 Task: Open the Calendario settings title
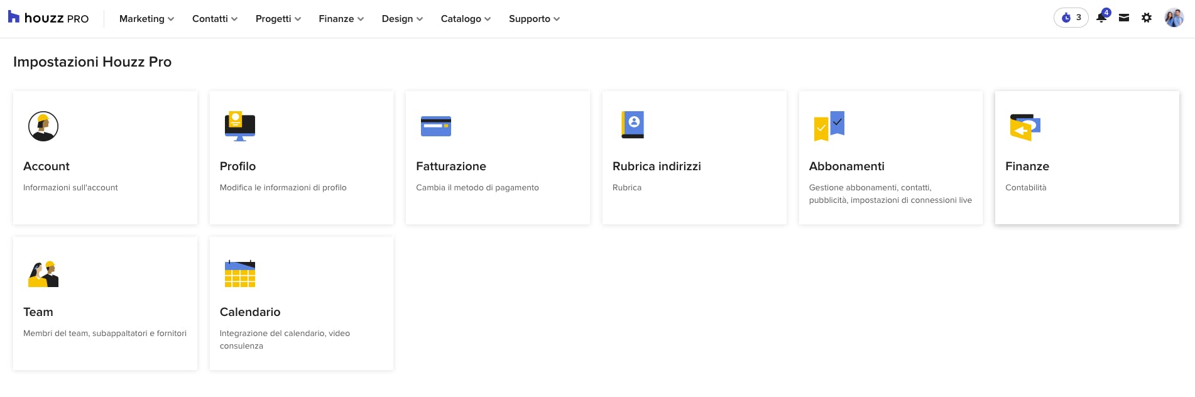(250, 312)
